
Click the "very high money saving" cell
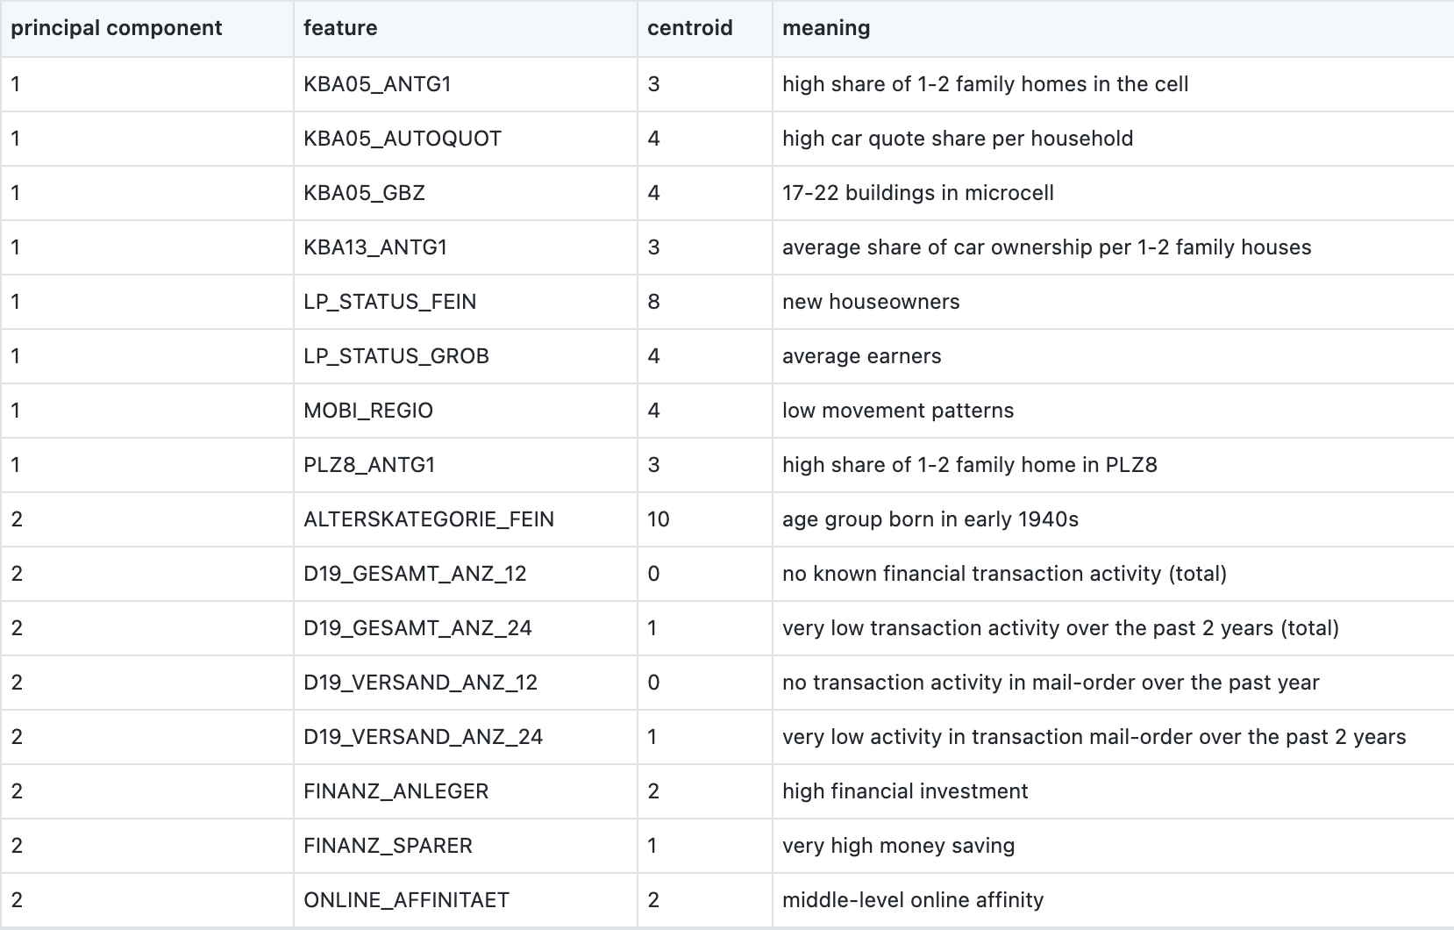click(x=898, y=846)
